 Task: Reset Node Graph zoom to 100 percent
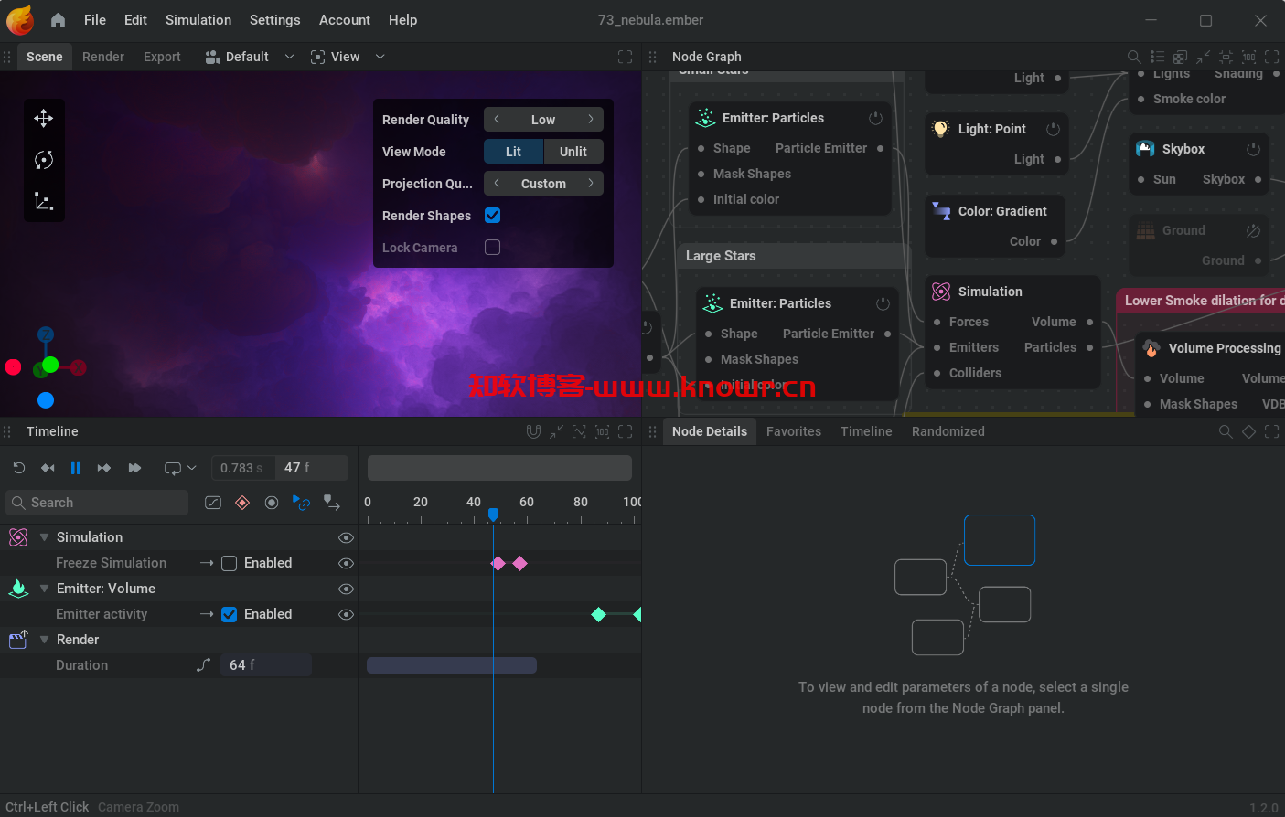tap(1248, 57)
